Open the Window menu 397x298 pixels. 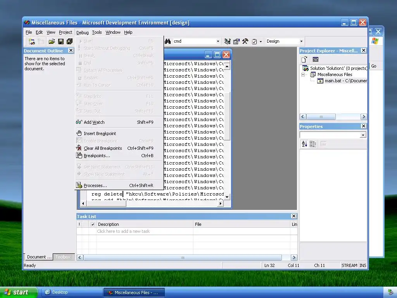(113, 32)
